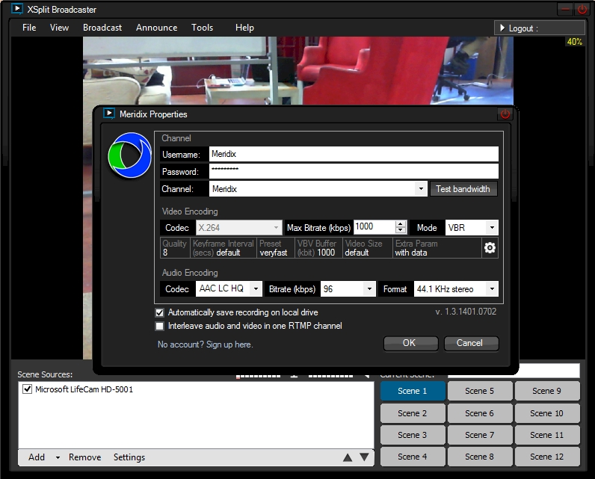Expand the Channel dropdown
Viewport: 595px width, 479px height.
422,190
